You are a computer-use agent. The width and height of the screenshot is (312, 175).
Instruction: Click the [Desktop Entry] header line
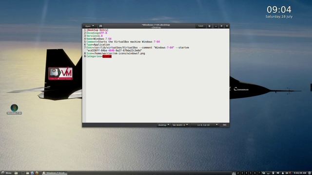coord(97,30)
